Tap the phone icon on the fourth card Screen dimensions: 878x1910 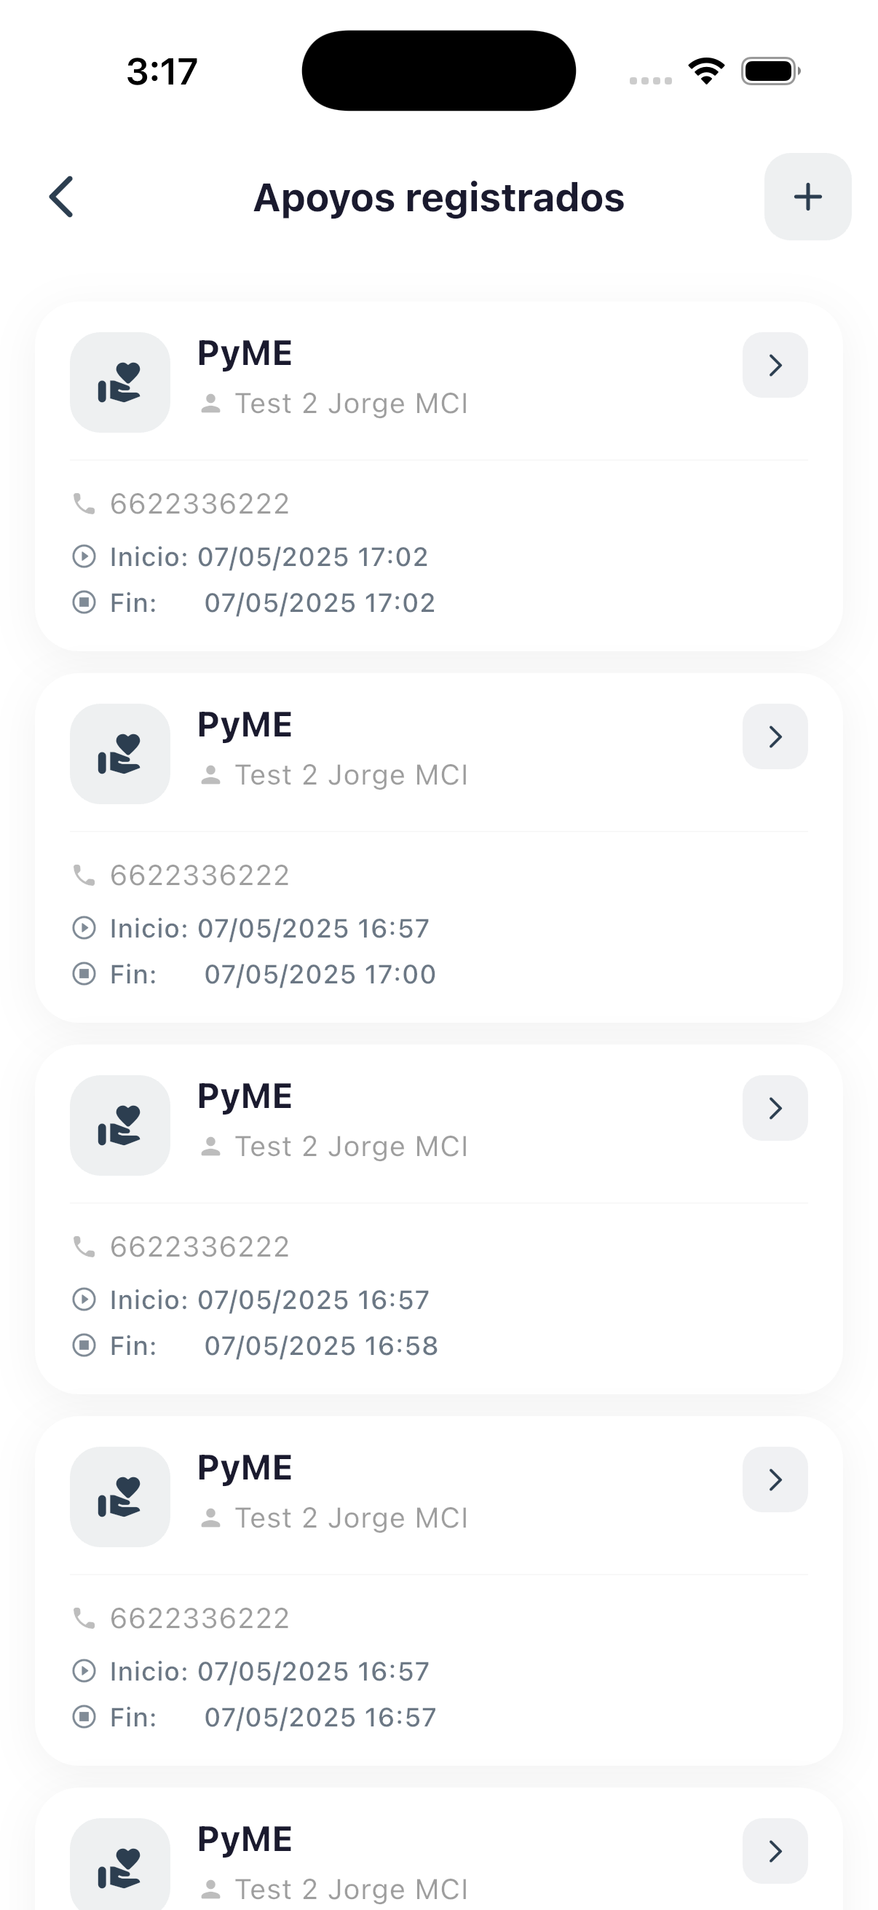pos(85,1618)
